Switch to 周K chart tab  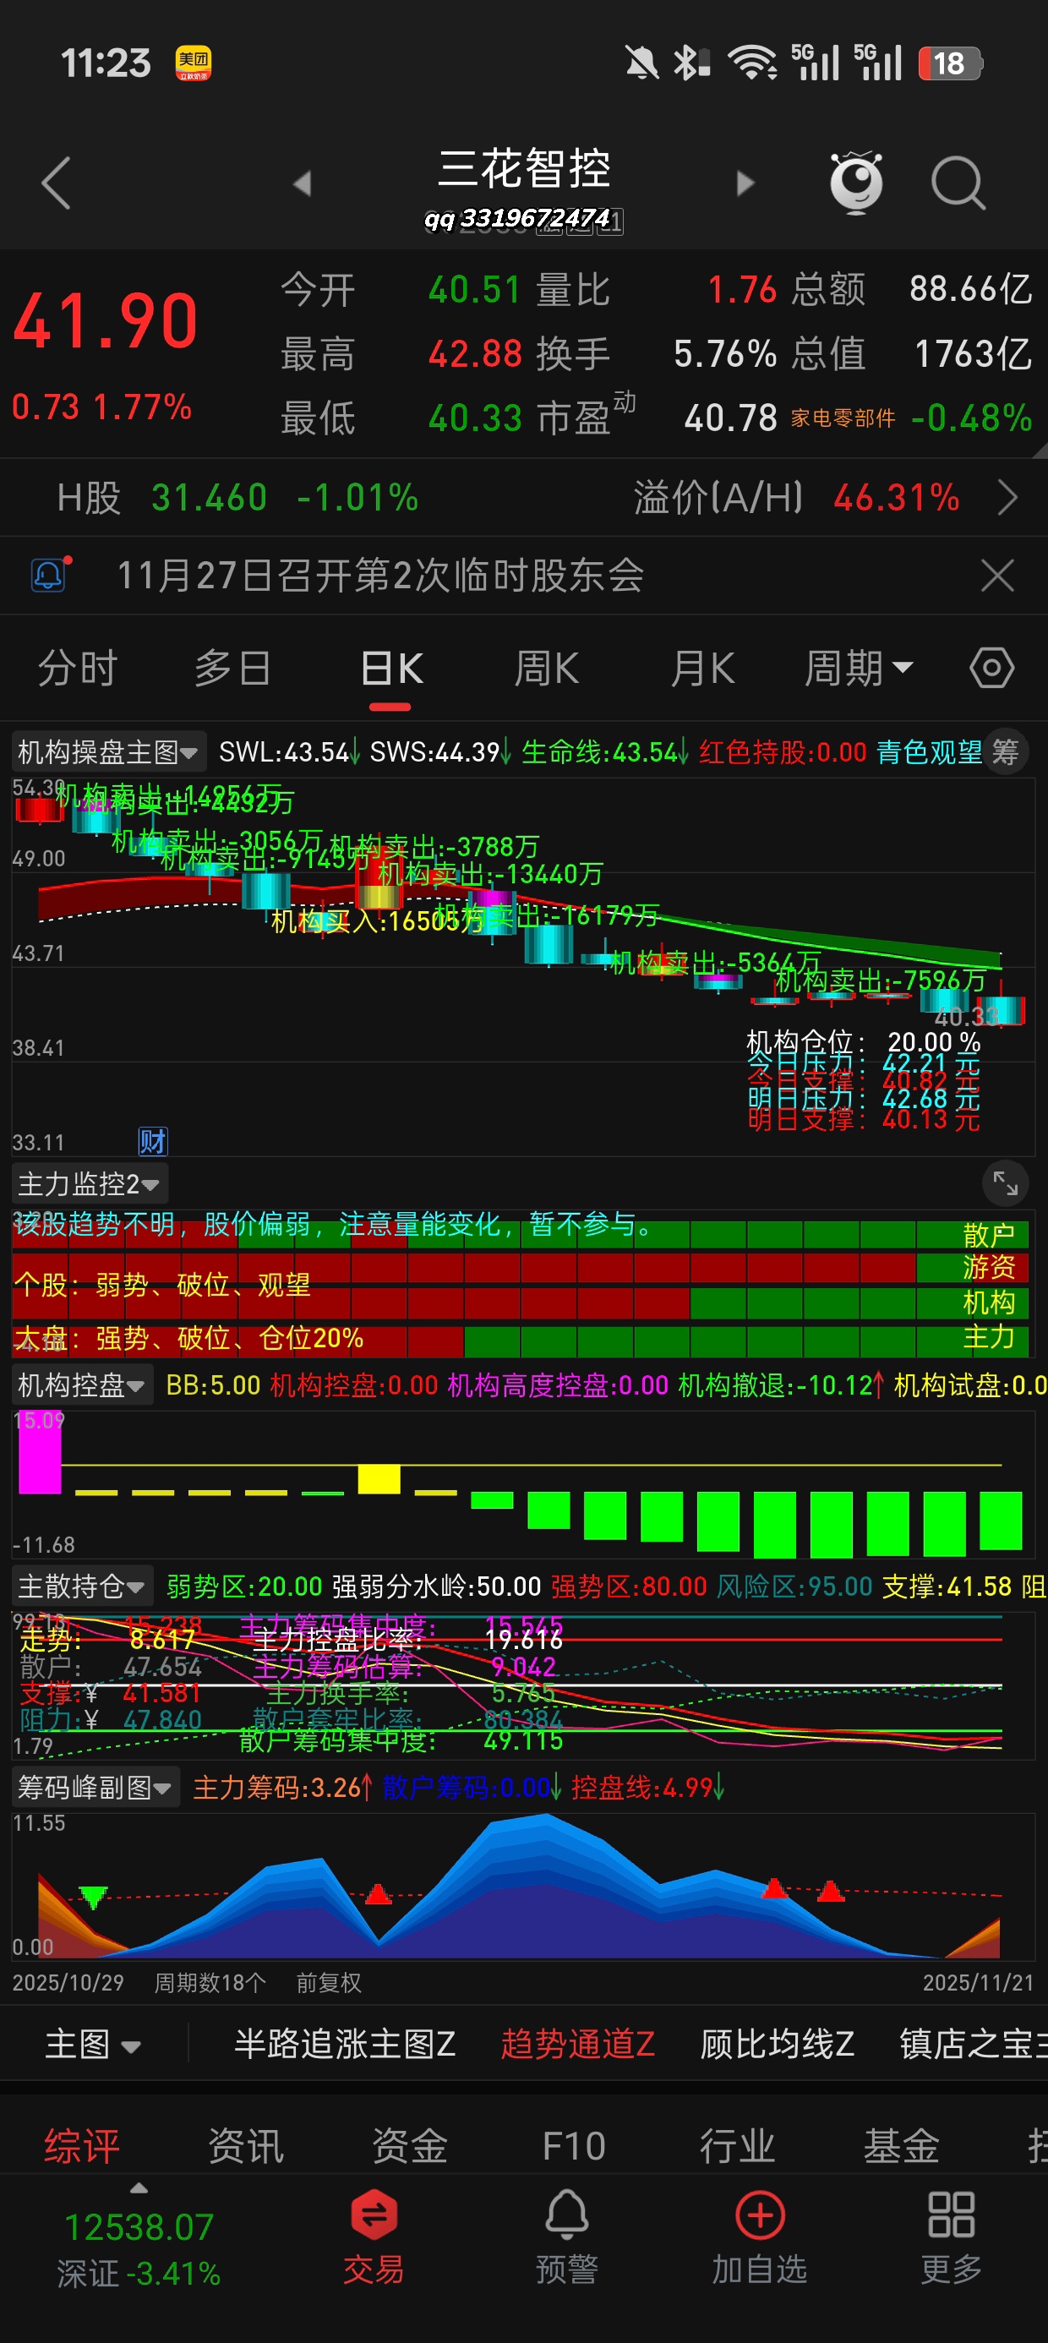[x=547, y=669]
